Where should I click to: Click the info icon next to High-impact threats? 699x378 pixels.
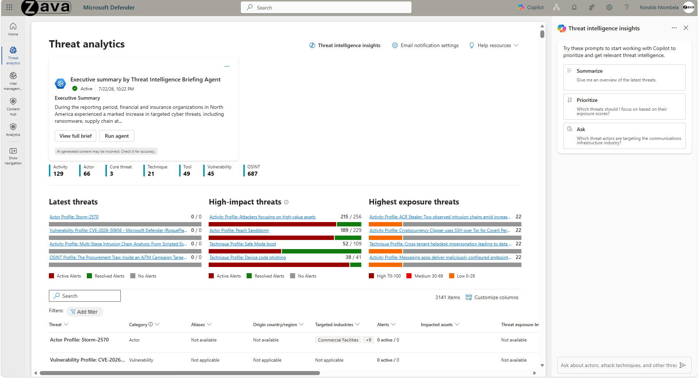click(286, 202)
